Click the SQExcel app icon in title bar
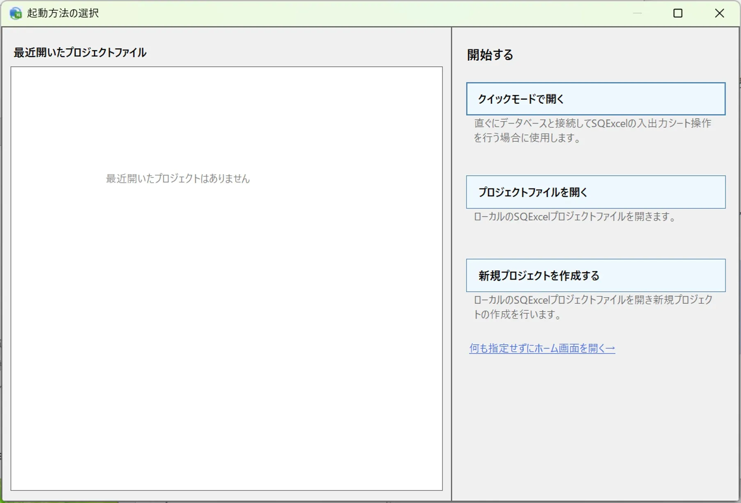 tap(16, 13)
